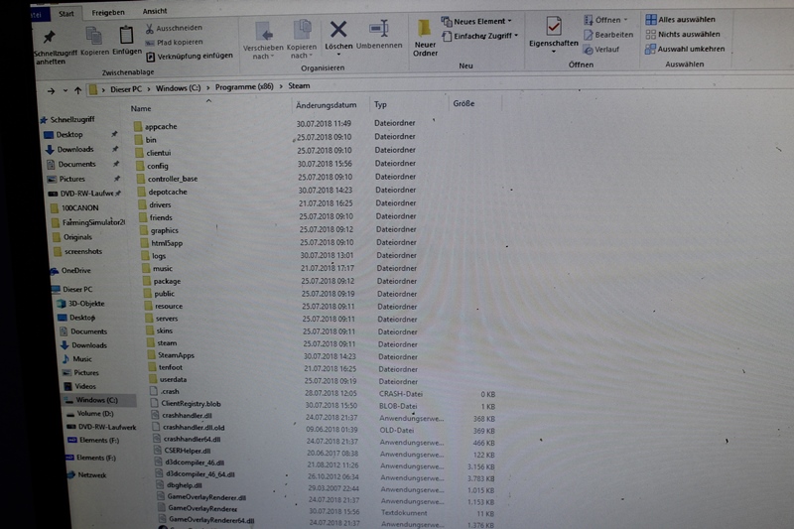Viewport: 794px width, 529px height.
Task: Click the Ausschneiden scissors button
Action: pos(174,28)
